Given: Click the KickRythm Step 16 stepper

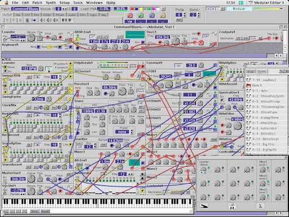Looking at the screenshot, I should click(60, 115).
